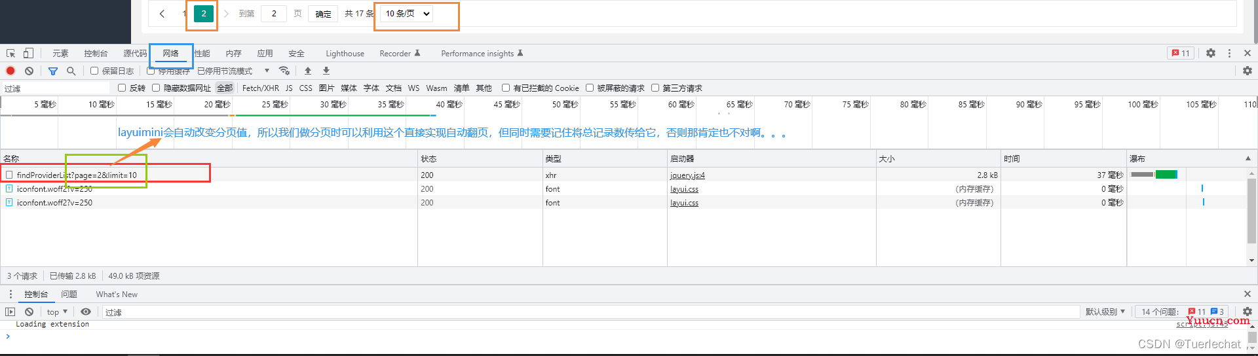Filter requests by Fetch/XHR
The width and height of the screenshot is (1258, 356).
[x=261, y=88]
